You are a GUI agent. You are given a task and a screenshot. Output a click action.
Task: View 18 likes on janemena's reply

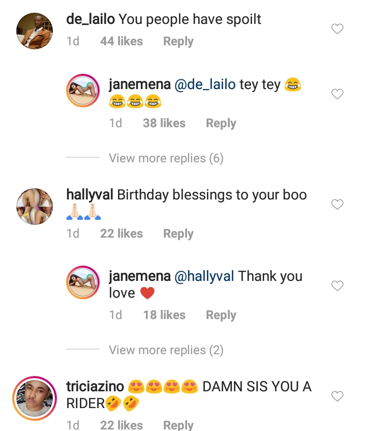(x=164, y=315)
